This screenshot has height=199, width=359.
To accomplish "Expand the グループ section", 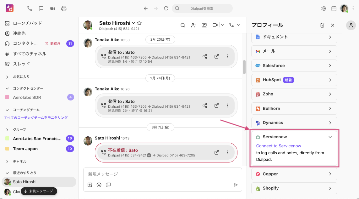I will 7,130.
